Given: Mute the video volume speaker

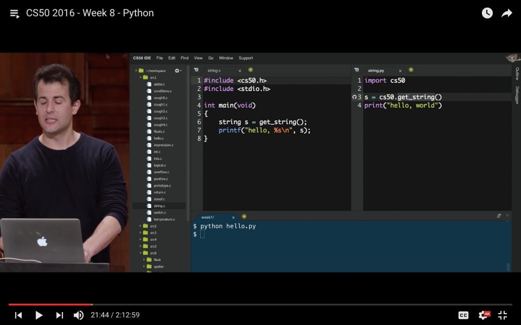Looking at the screenshot, I should (x=79, y=315).
